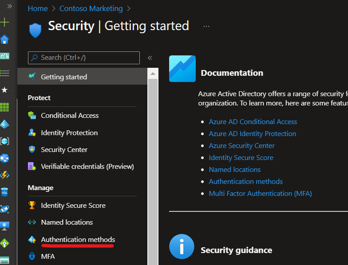Open Identity Secure Score documentation link
348x265 pixels.
pos(241,158)
